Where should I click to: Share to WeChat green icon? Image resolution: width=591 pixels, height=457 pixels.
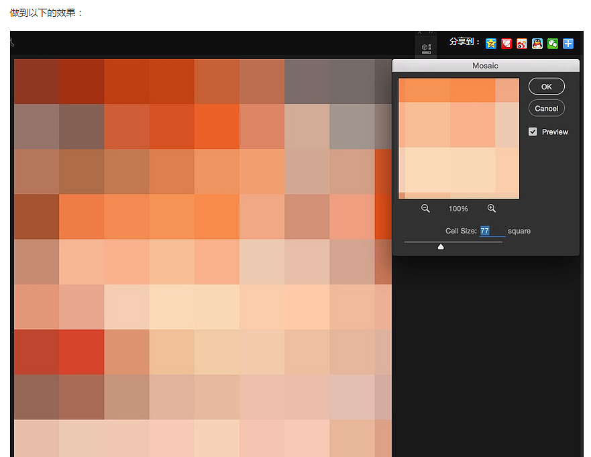pos(553,44)
